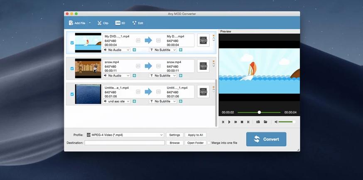Uncheck the My DVD file checkbox
Image resolution: width=363 pixels, height=180 pixels.
click(72, 43)
